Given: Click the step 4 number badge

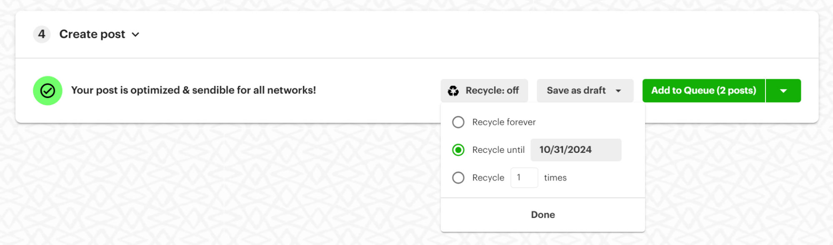Looking at the screenshot, I should [x=42, y=34].
